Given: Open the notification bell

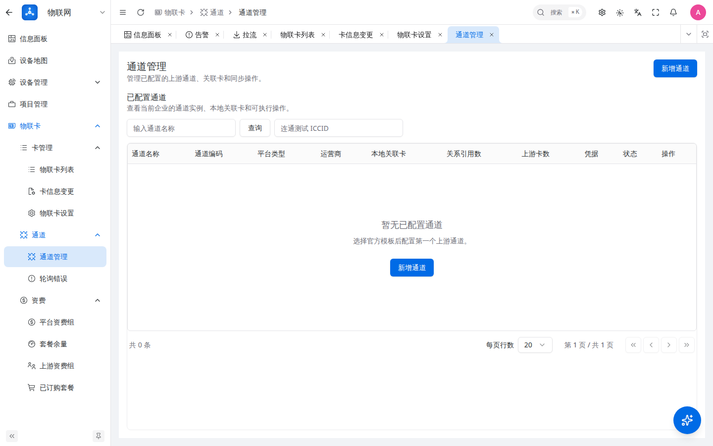Looking at the screenshot, I should (x=673, y=12).
